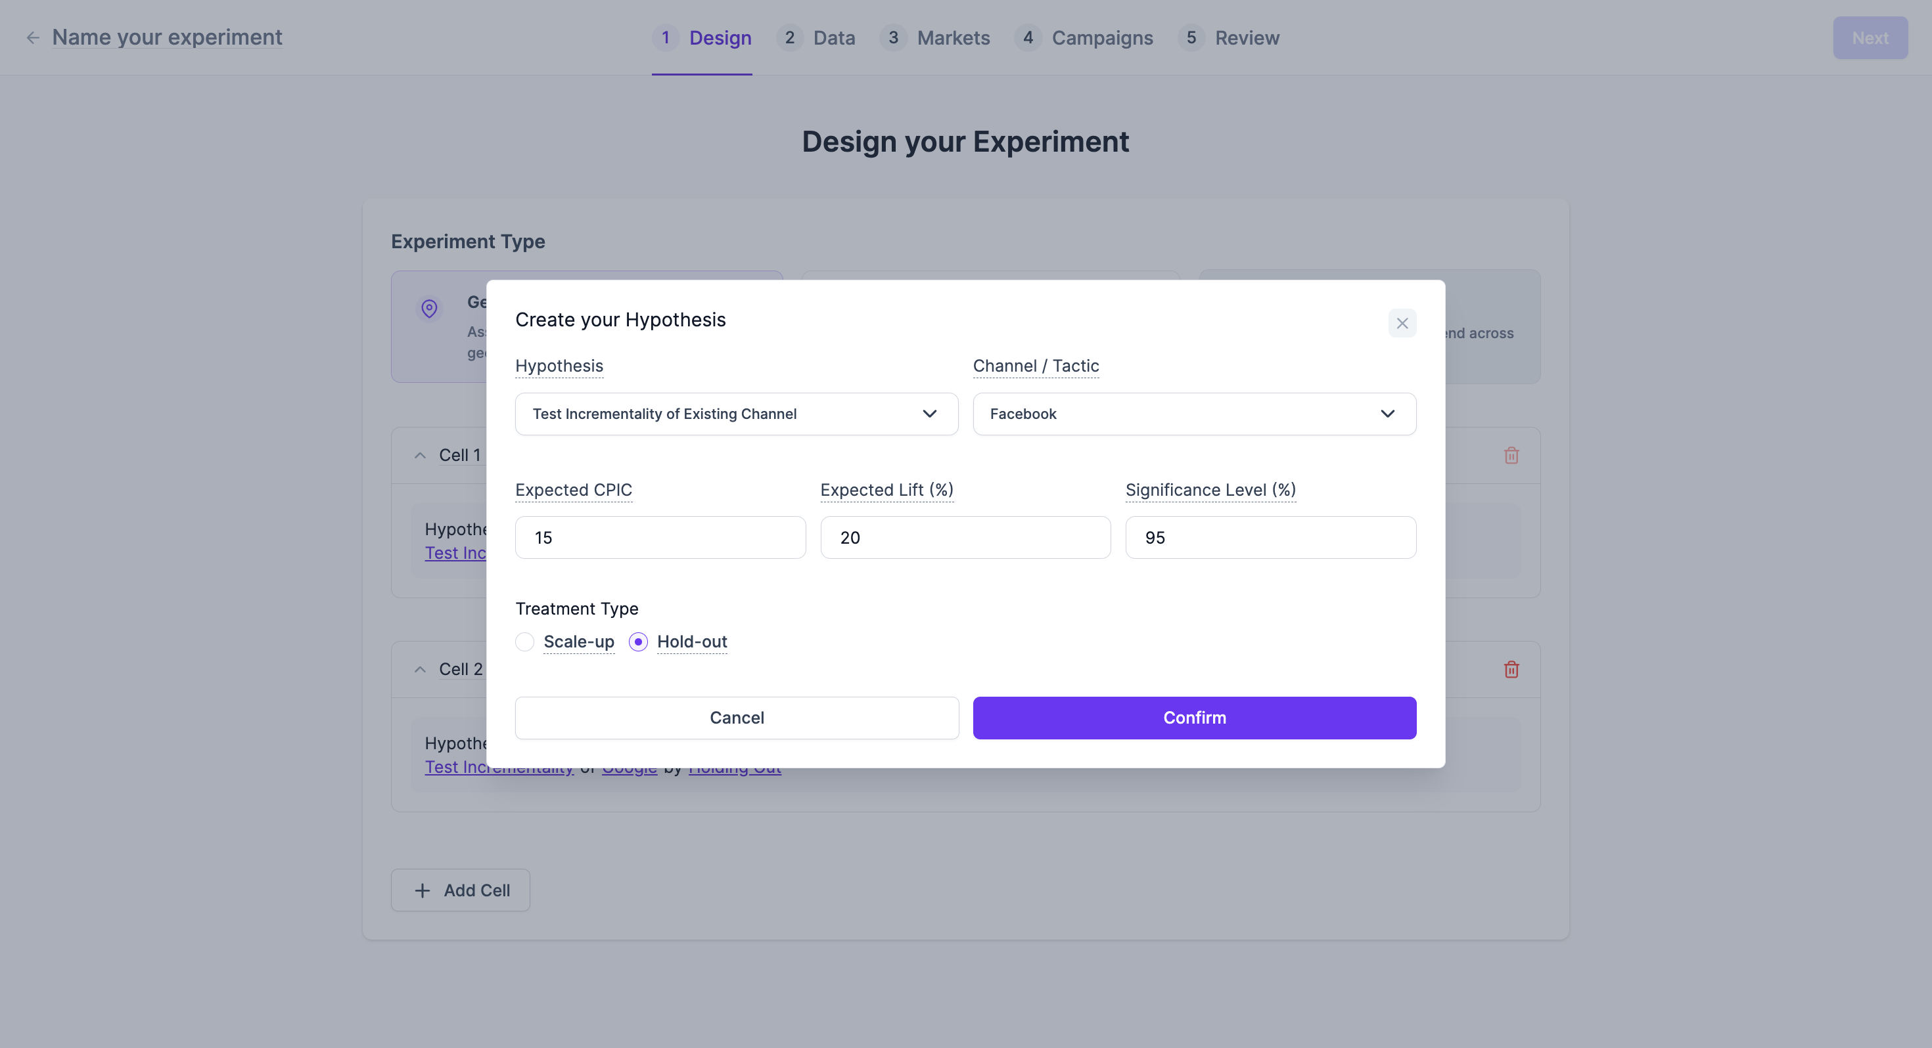Open the Channel / Tactic Facebook dropdown
The image size is (1932, 1048).
coord(1194,414)
